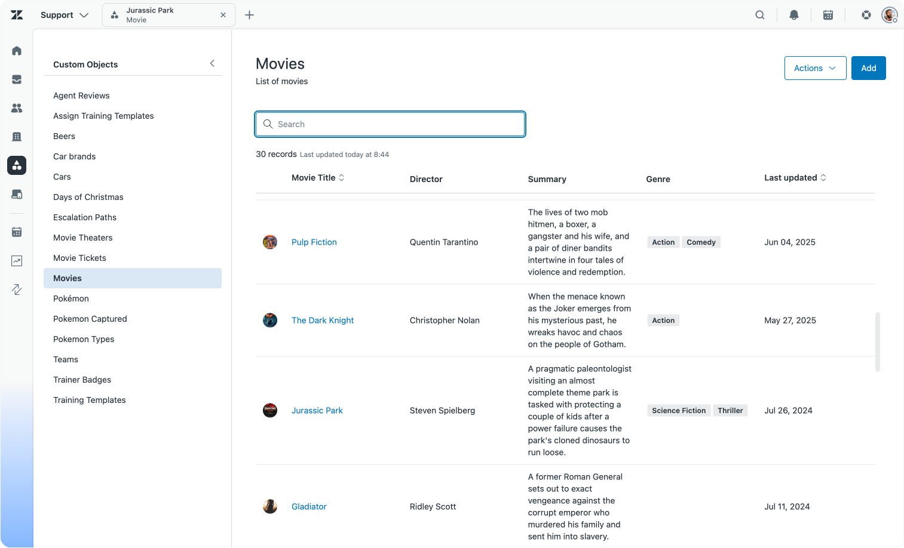
Task: Open the help lifebuoy icon
Action: click(x=866, y=15)
